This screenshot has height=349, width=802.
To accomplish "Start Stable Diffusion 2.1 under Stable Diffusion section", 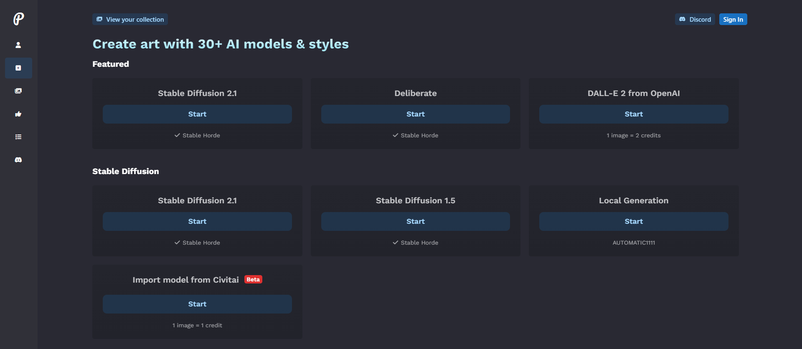I will click(197, 221).
